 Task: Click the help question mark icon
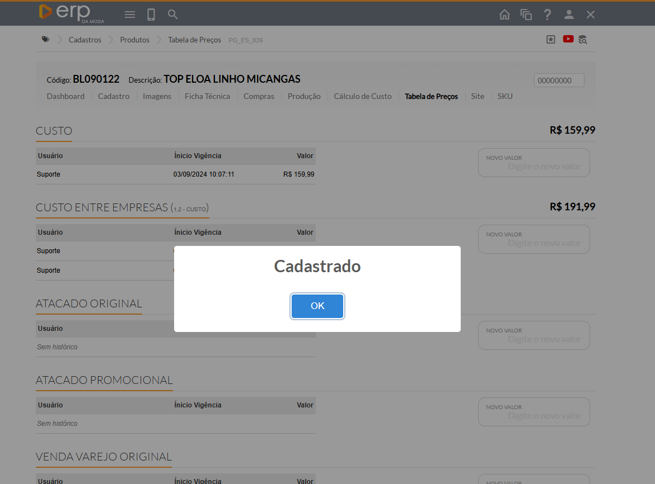(548, 15)
